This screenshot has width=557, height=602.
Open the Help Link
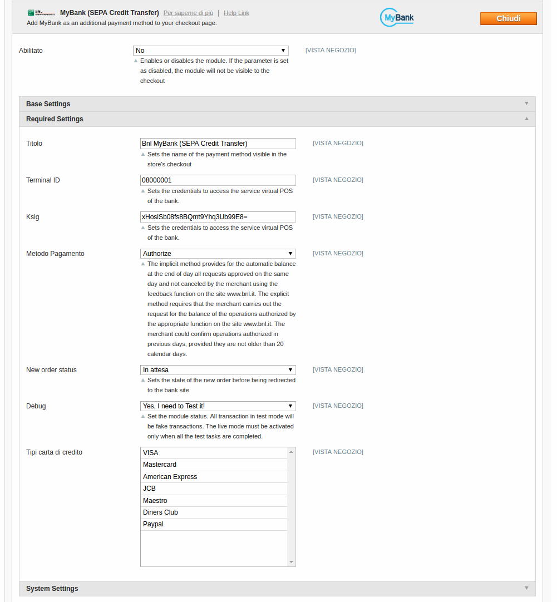pyautogui.click(x=236, y=13)
